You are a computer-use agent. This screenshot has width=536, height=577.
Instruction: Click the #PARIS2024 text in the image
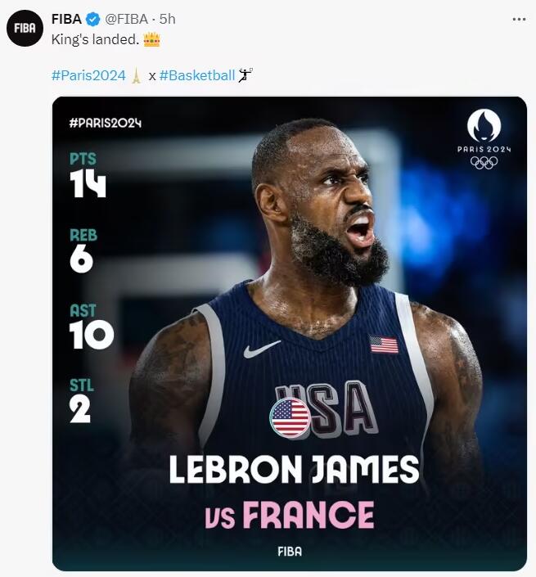tap(106, 123)
